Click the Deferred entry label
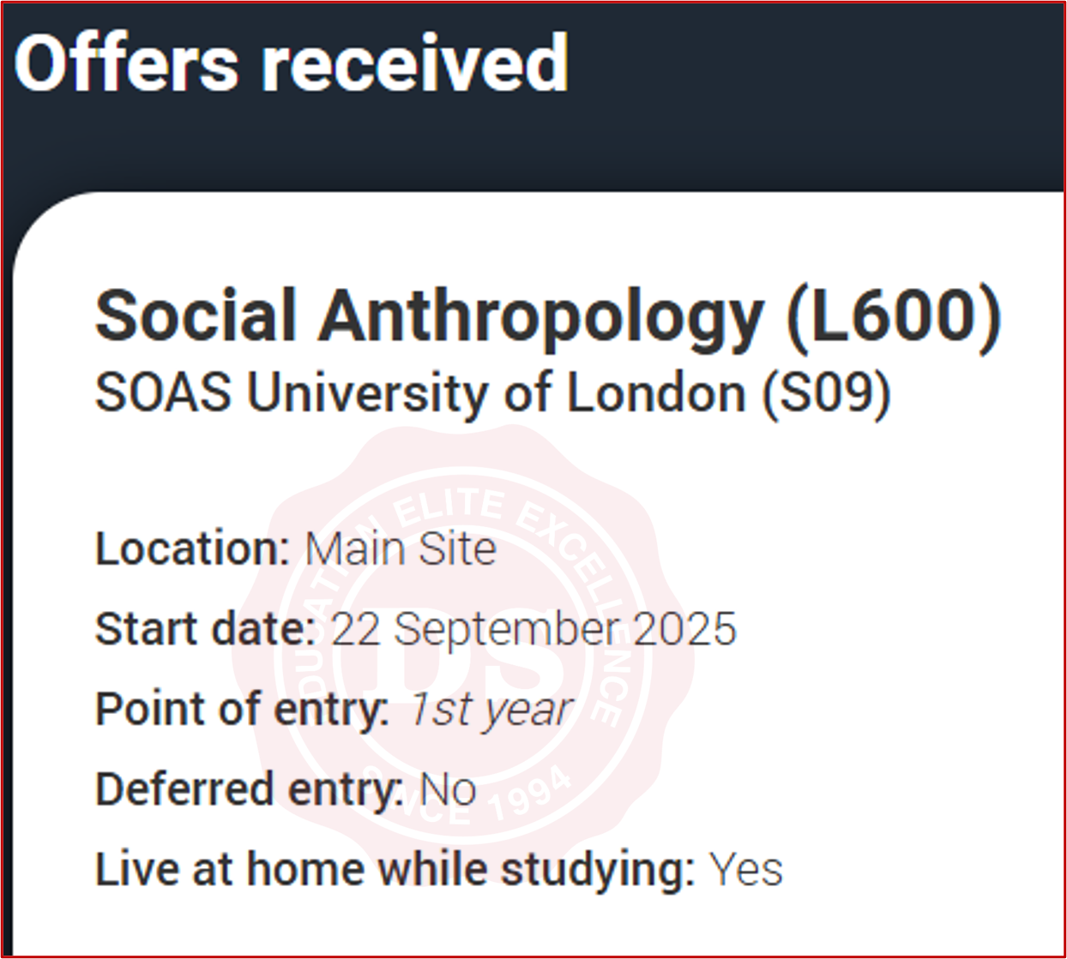 249,789
